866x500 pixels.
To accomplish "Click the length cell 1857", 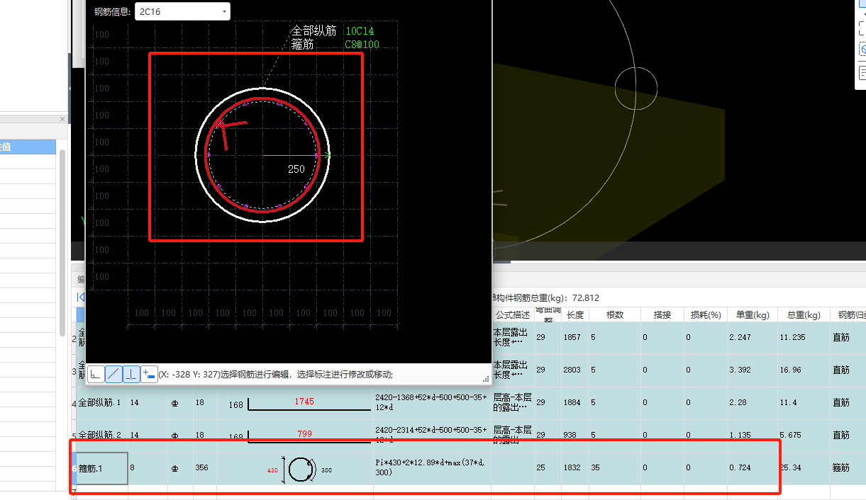I will coord(575,338).
